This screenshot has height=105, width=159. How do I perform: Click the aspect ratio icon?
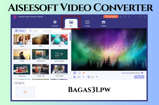[x=75, y=77]
